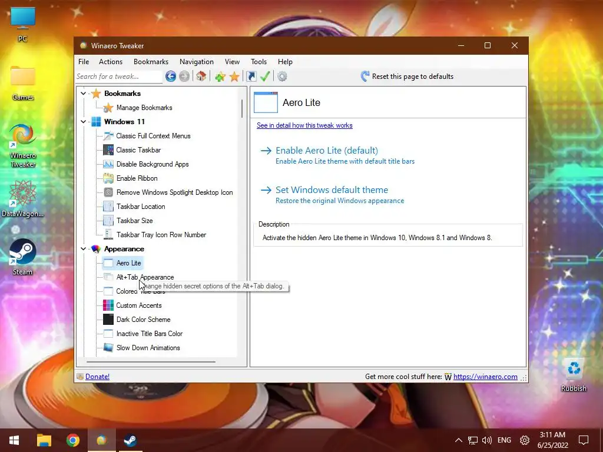Image resolution: width=603 pixels, height=452 pixels.
Task: Open the Actions menu
Action: [x=111, y=62]
